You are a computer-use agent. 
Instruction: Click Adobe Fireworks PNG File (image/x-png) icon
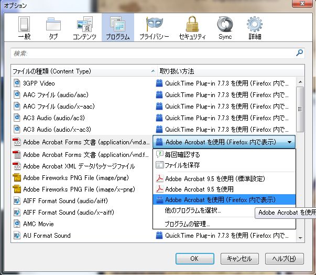pyautogui.click(x=17, y=189)
